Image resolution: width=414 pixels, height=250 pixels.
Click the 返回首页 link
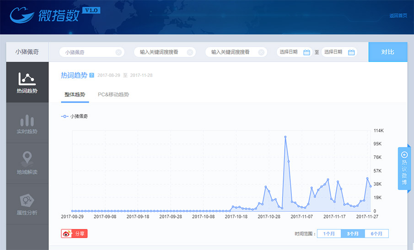pos(398,16)
